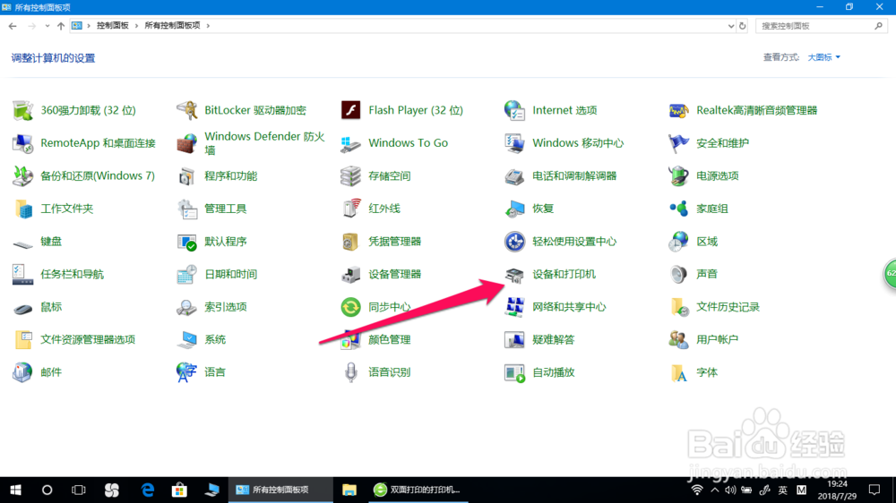Click the 红外线 link
This screenshot has width=896, height=503.
click(x=384, y=209)
